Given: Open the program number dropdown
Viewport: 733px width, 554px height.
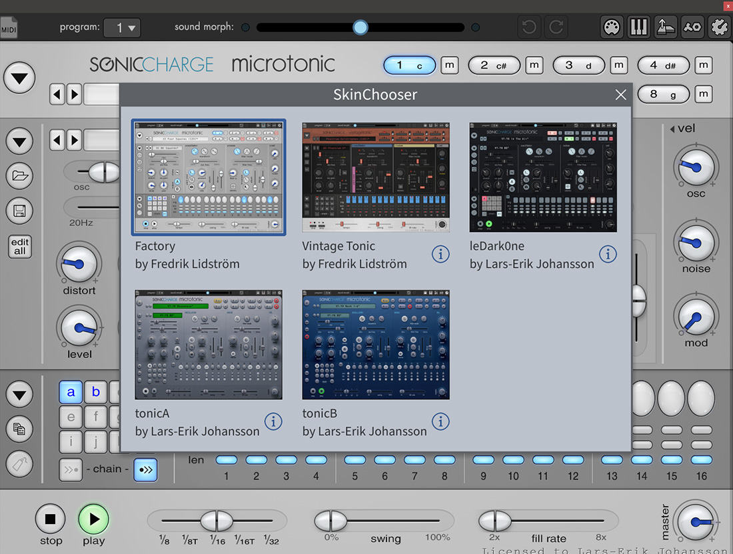Looking at the screenshot, I should (x=122, y=28).
